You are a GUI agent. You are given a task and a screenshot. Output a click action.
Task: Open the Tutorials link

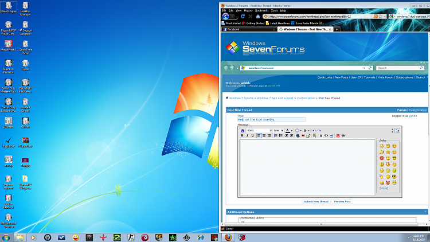point(369,77)
